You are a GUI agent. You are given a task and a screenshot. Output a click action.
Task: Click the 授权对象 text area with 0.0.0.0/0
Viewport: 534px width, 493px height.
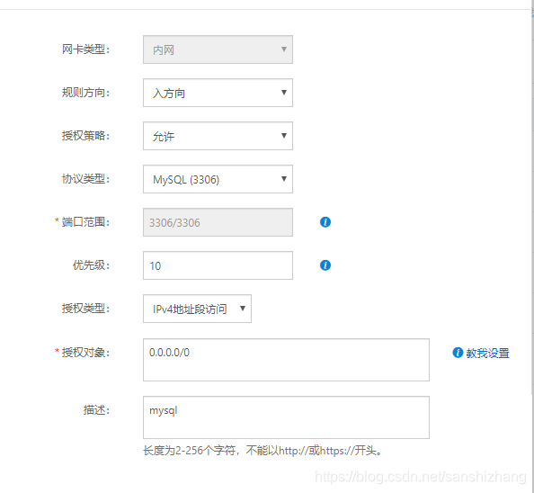point(286,360)
